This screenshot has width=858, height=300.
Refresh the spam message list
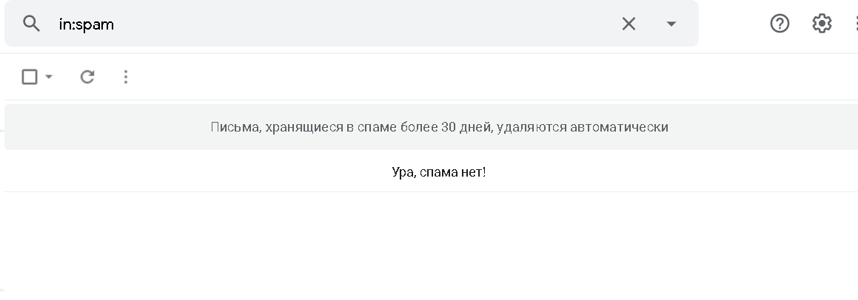(87, 77)
